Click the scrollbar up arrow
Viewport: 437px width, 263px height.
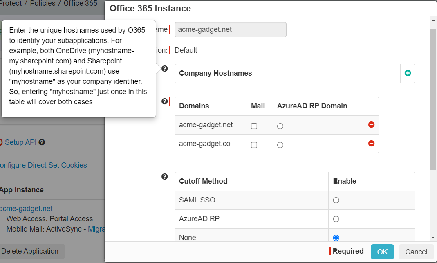(433, 20)
